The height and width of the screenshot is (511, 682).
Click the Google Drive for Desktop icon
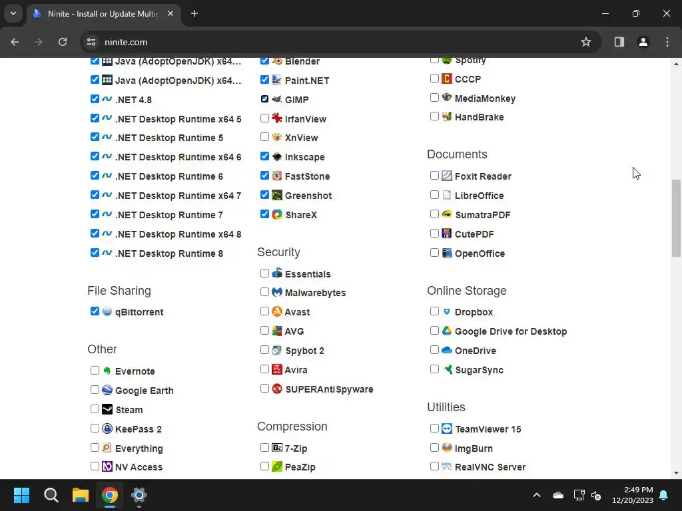click(447, 331)
